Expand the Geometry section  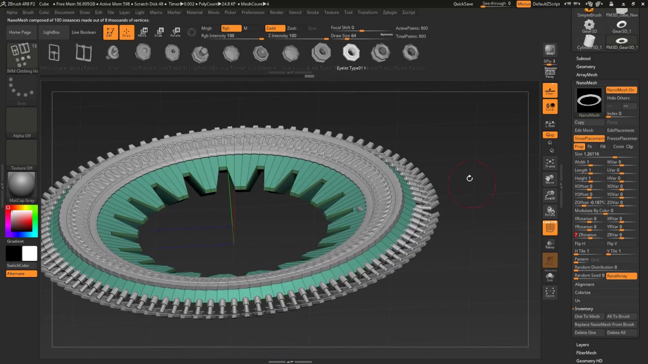click(585, 67)
